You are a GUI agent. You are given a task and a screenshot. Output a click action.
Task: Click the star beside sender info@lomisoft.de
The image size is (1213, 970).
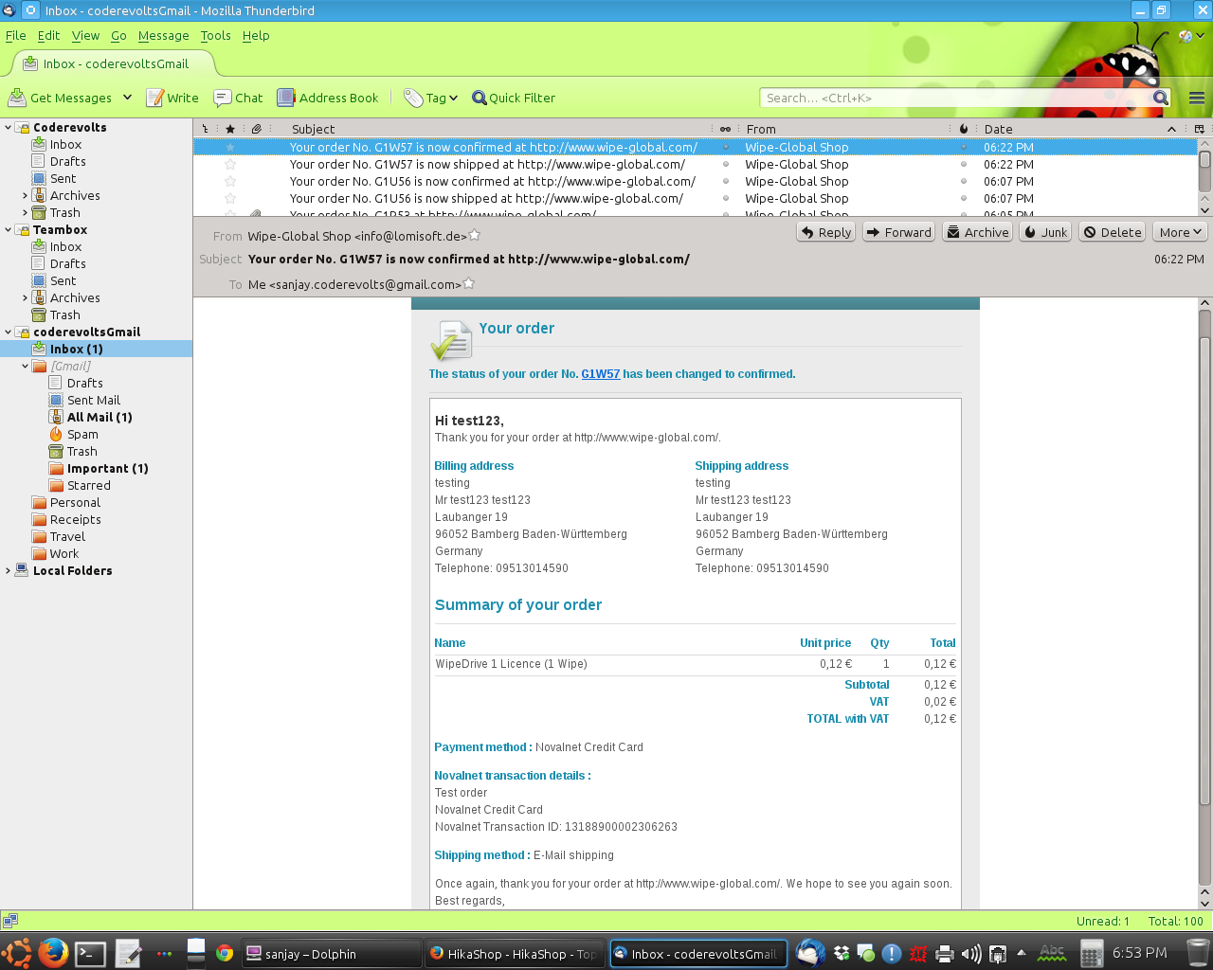pos(475,236)
